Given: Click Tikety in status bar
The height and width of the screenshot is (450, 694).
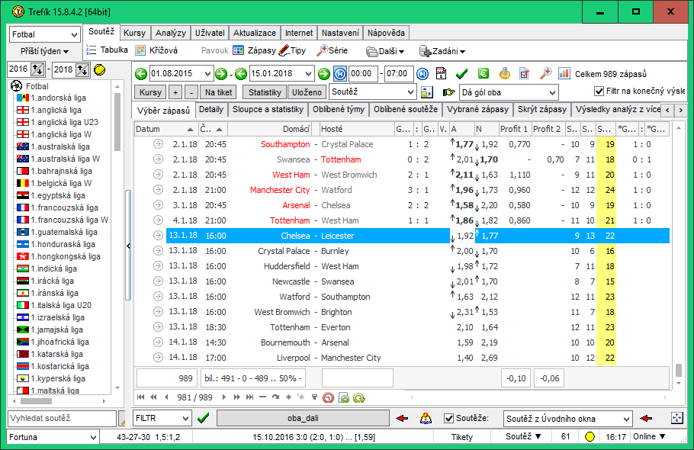Looking at the screenshot, I should [462, 437].
